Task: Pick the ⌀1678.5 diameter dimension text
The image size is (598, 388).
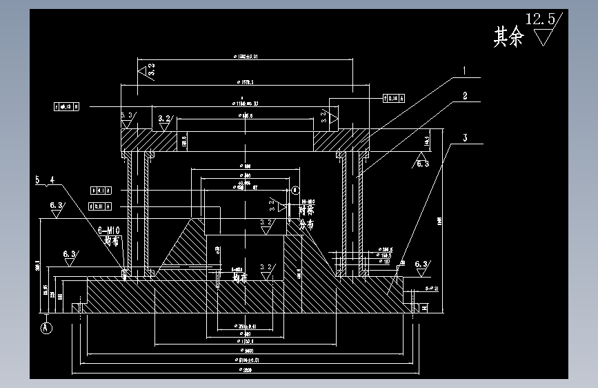Action: [245, 82]
